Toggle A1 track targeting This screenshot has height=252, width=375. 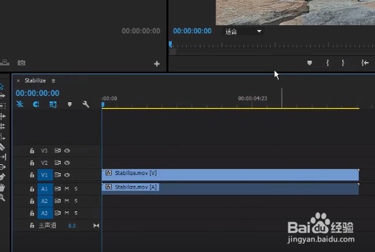click(x=45, y=189)
